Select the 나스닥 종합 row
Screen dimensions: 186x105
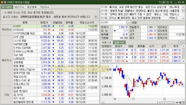tap(56, 41)
